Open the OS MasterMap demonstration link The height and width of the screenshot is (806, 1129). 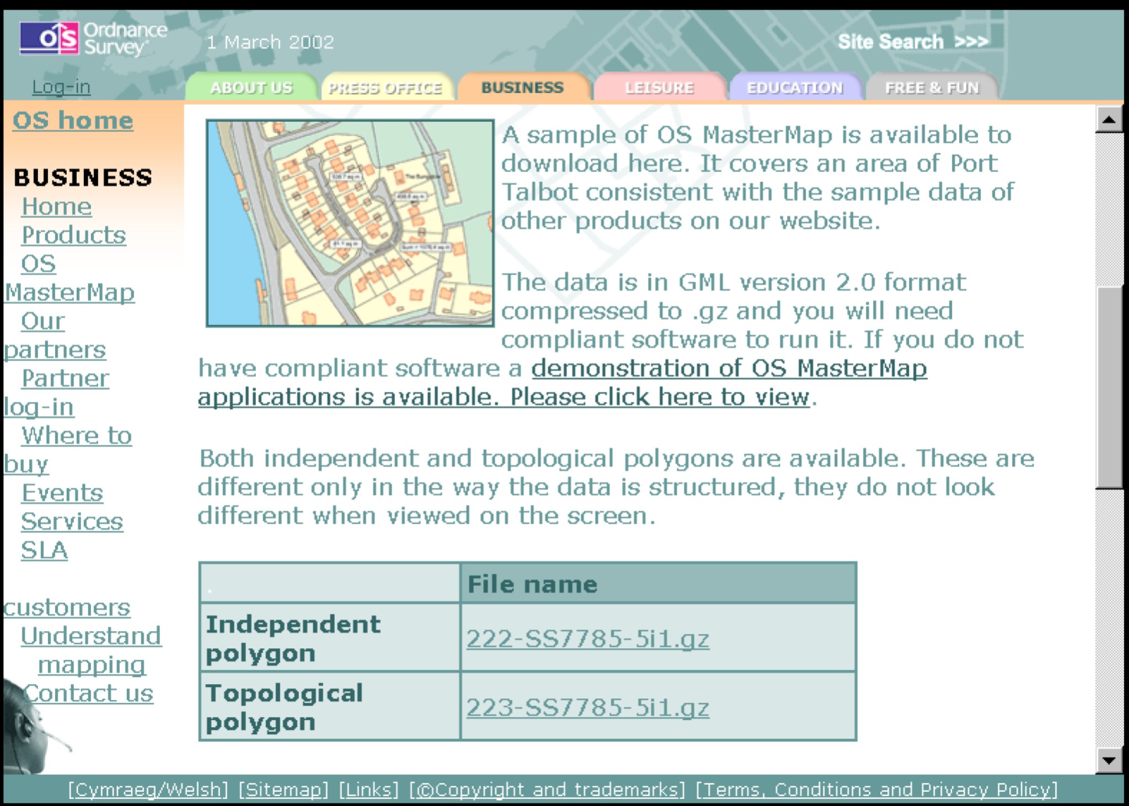point(728,368)
